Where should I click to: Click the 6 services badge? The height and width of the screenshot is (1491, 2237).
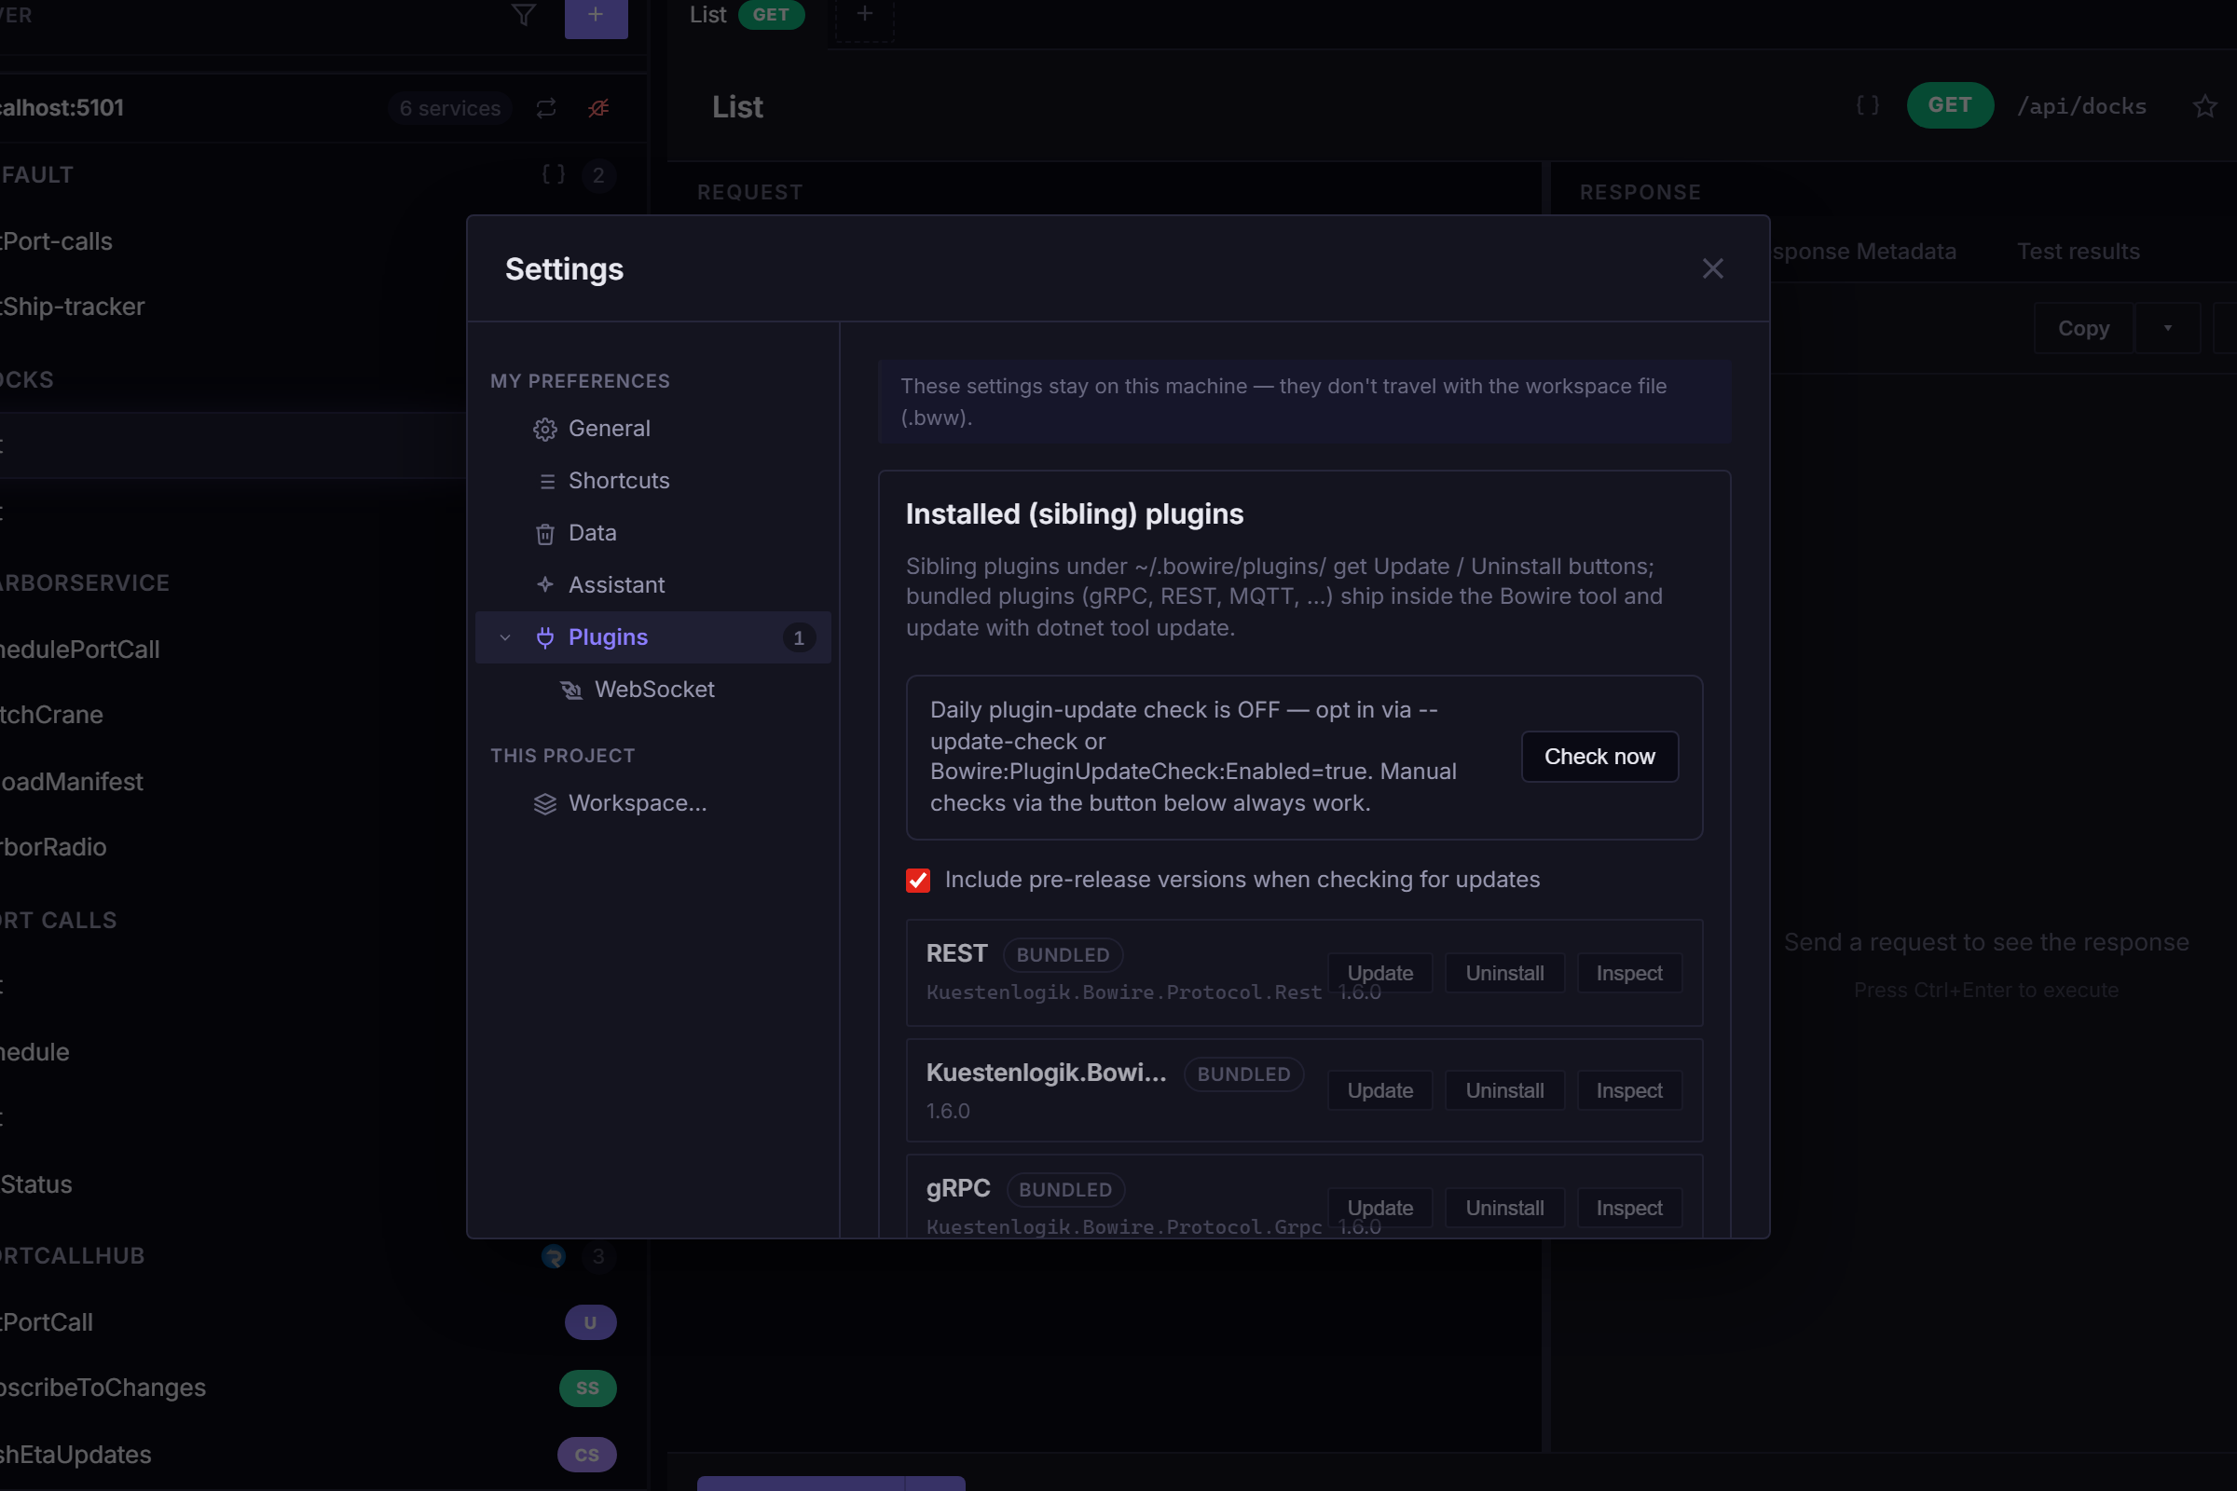point(450,108)
